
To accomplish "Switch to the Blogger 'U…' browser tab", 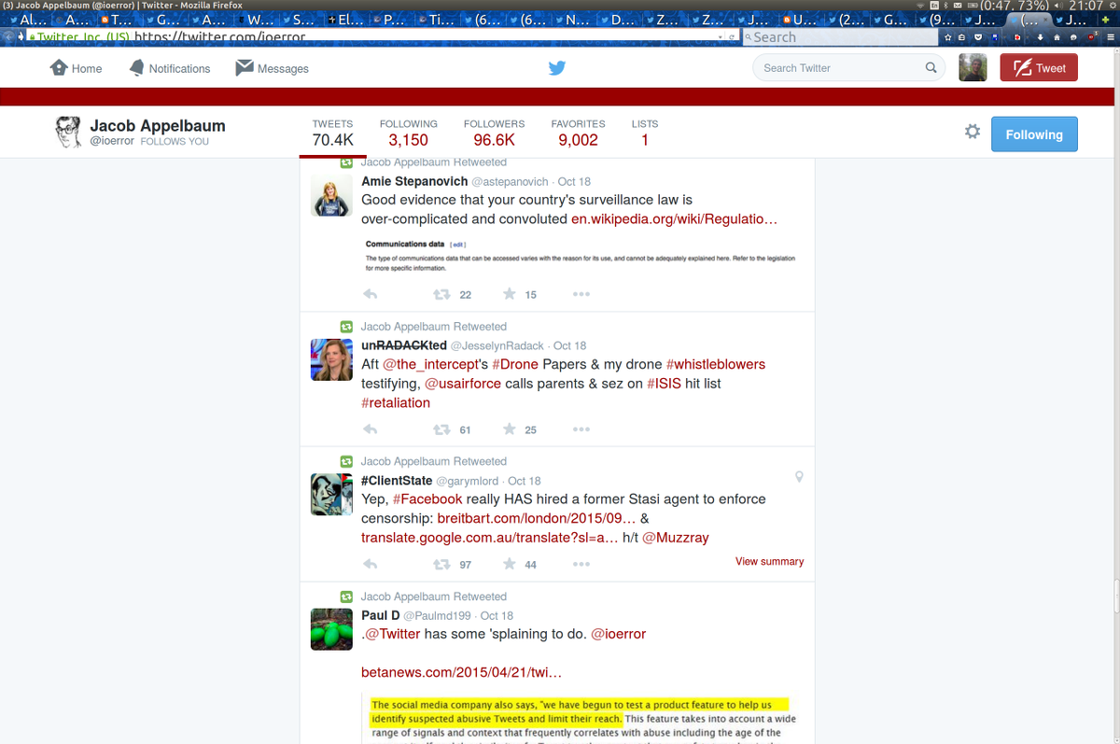I will click(x=803, y=20).
